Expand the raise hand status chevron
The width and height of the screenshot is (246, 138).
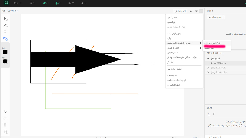point(85,3)
